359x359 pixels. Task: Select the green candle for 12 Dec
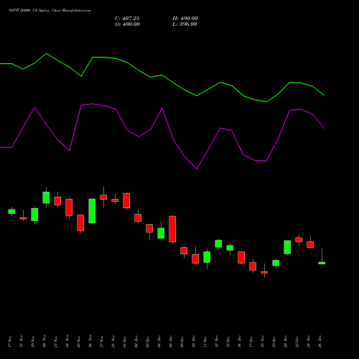pos(218,243)
